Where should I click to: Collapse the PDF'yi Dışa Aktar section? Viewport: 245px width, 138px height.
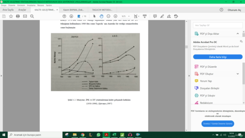(238, 34)
